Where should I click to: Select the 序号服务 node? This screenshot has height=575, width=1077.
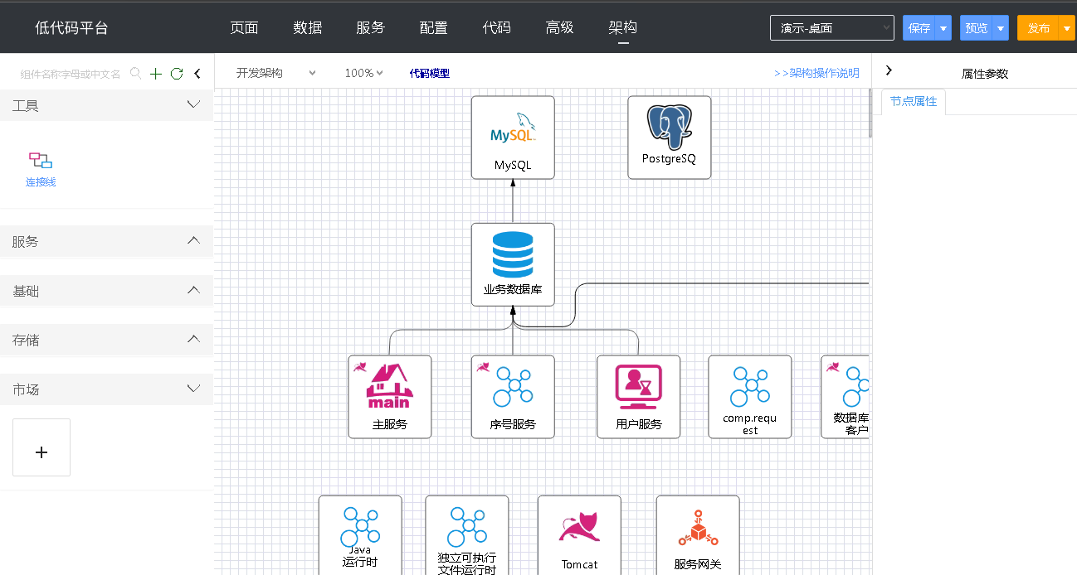513,397
